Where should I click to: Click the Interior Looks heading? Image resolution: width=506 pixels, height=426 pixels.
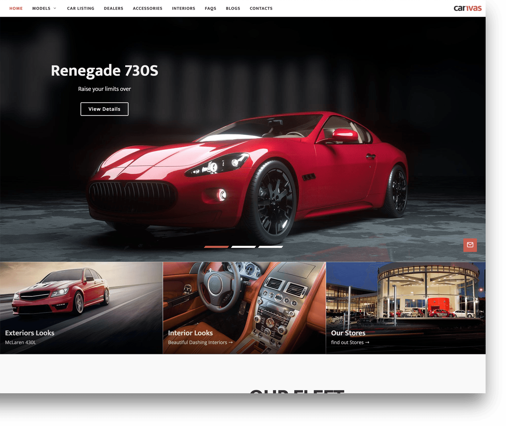[190, 333]
